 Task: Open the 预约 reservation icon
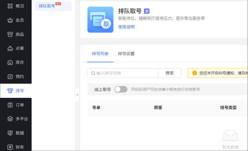[x=10, y=76]
